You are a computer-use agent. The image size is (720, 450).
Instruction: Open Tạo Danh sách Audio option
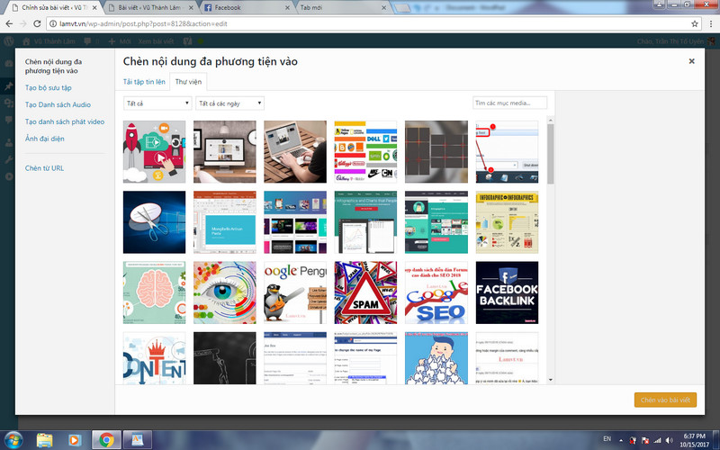pyautogui.click(x=58, y=104)
